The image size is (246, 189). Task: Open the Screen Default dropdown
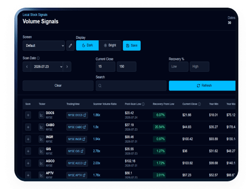[44, 45]
